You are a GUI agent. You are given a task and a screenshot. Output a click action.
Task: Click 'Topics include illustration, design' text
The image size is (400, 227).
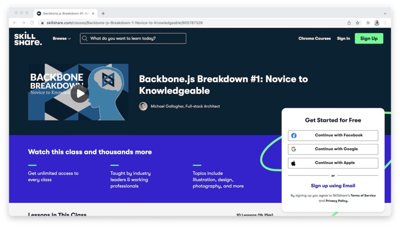218,180
